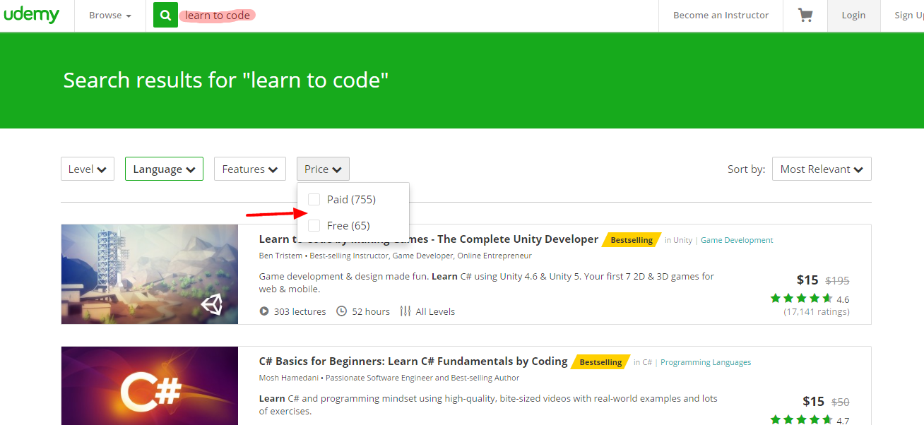Screen dimensions: 924x425
Task: Check the Paid (755) checkbox
Action: click(x=314, y=199)
